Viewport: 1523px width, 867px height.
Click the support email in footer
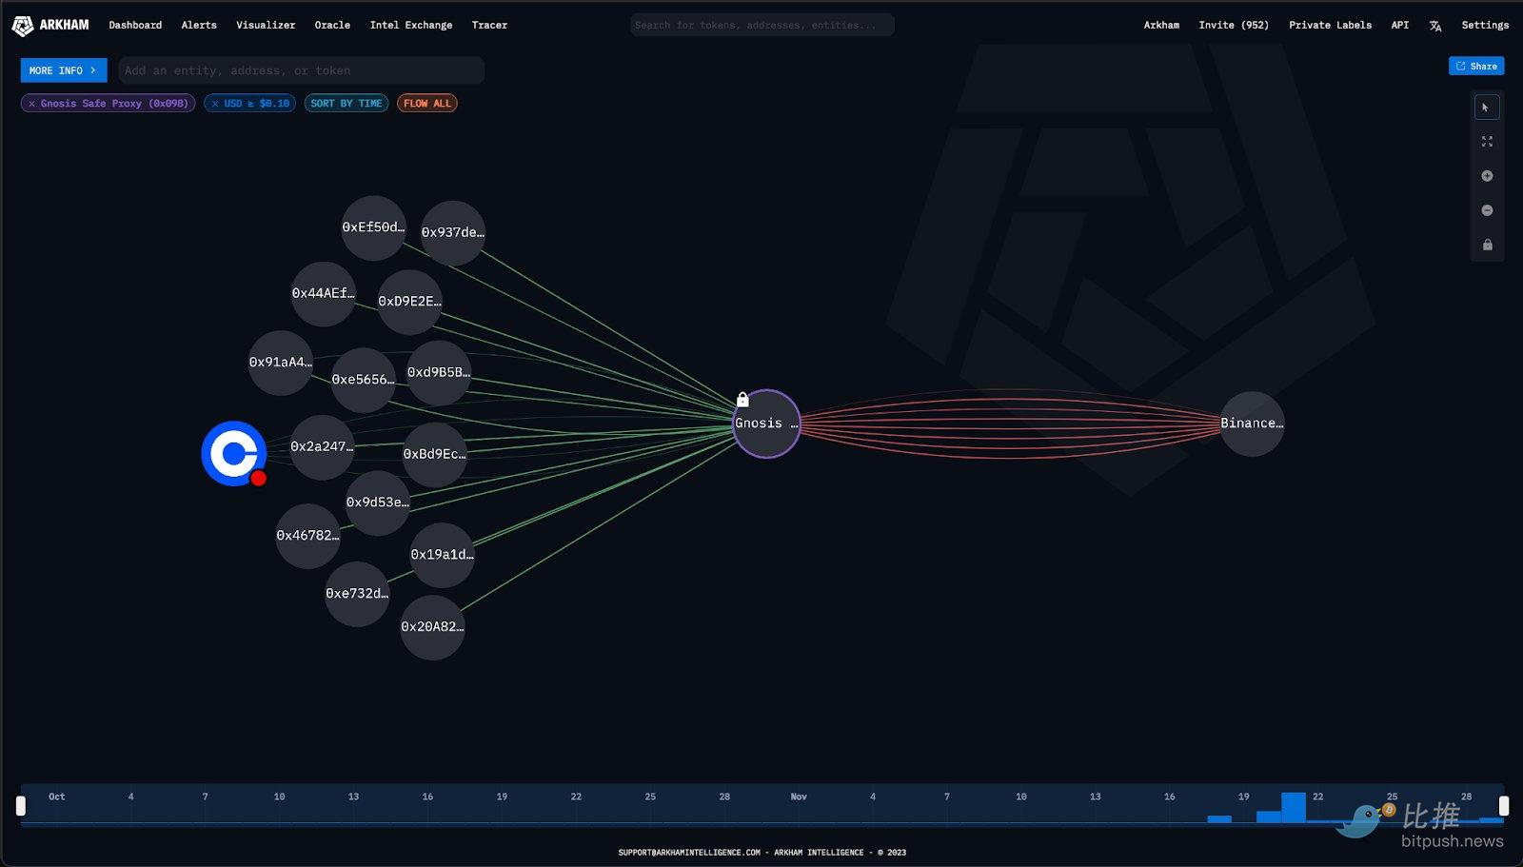tap(689, 853)
